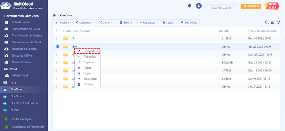The width and height of the screenshot is (285, 131).
Task: Check the 90.62MB row checkbox
Action: [x=58, y=63]
